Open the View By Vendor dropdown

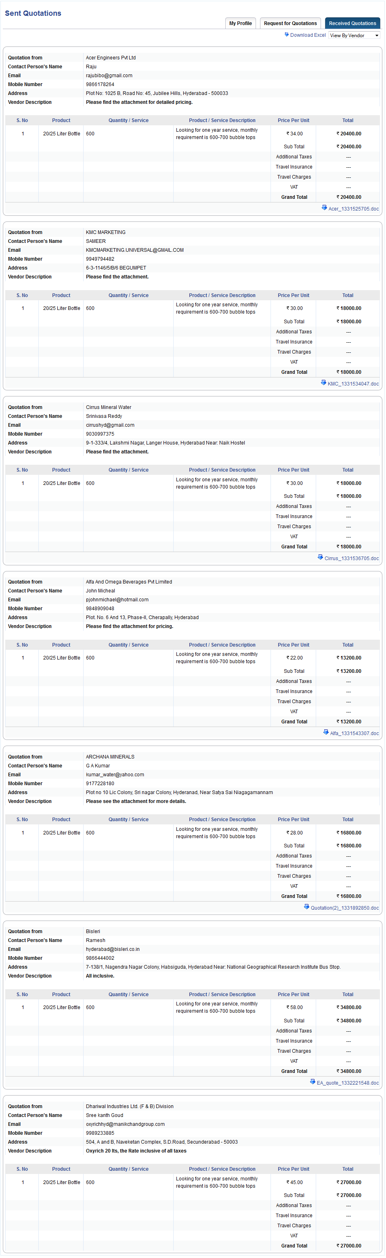coord(354,35)
